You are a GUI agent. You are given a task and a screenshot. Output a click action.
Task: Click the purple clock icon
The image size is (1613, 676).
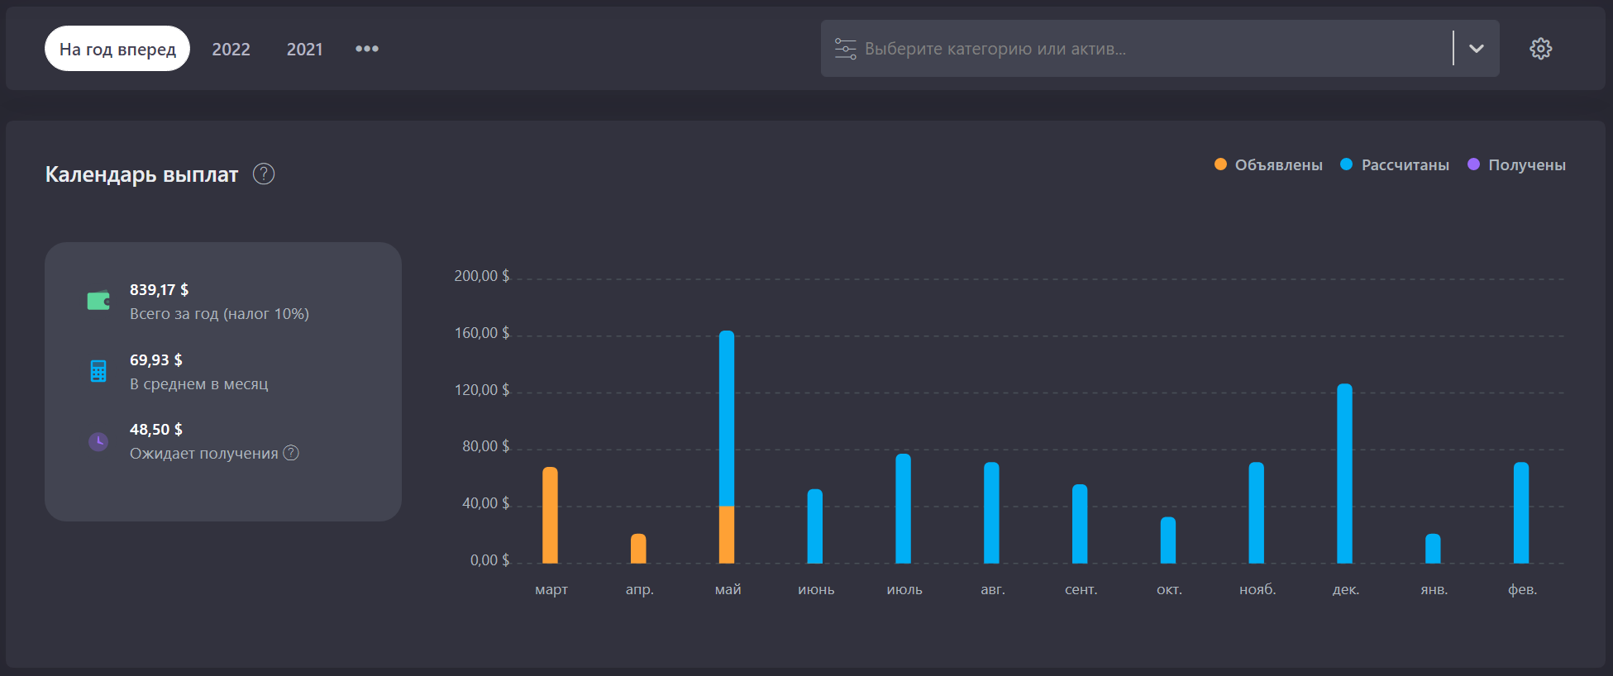pyautogui.click(x=98, y=441)
